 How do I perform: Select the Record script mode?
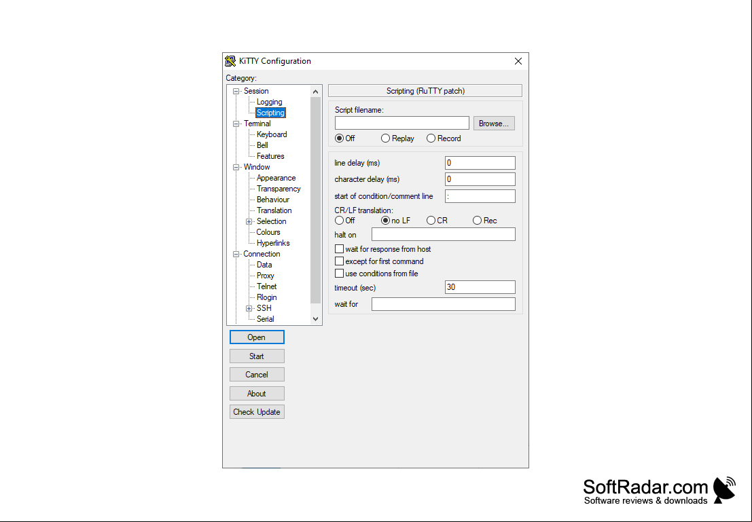[431, 138]
